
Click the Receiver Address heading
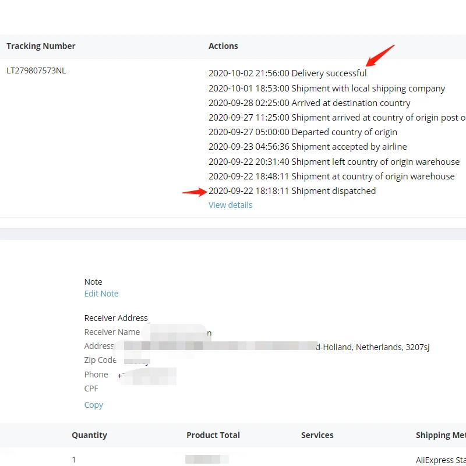pos(116,318)
